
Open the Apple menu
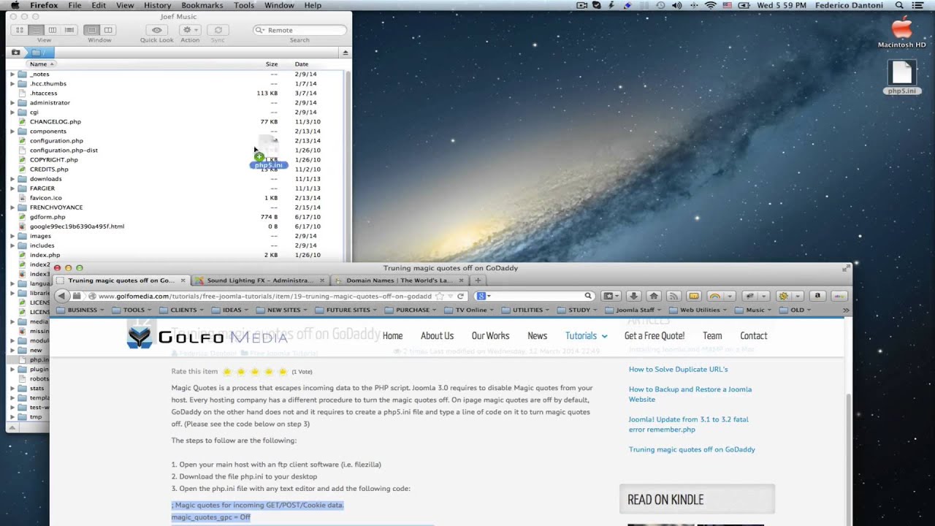15,5
